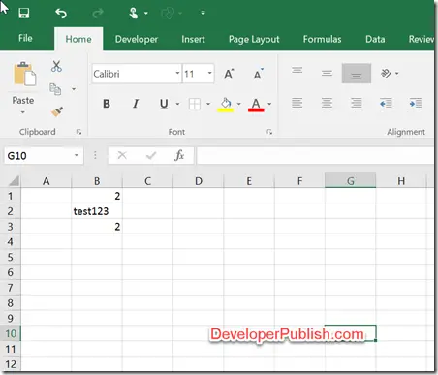
Task: Open Font settings dialog launcher
Action: point(269,132)
